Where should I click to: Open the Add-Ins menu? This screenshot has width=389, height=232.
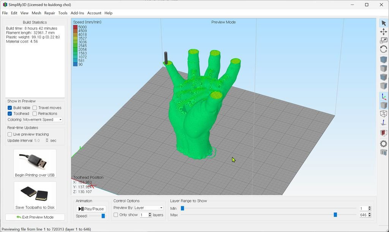point(77,13)
